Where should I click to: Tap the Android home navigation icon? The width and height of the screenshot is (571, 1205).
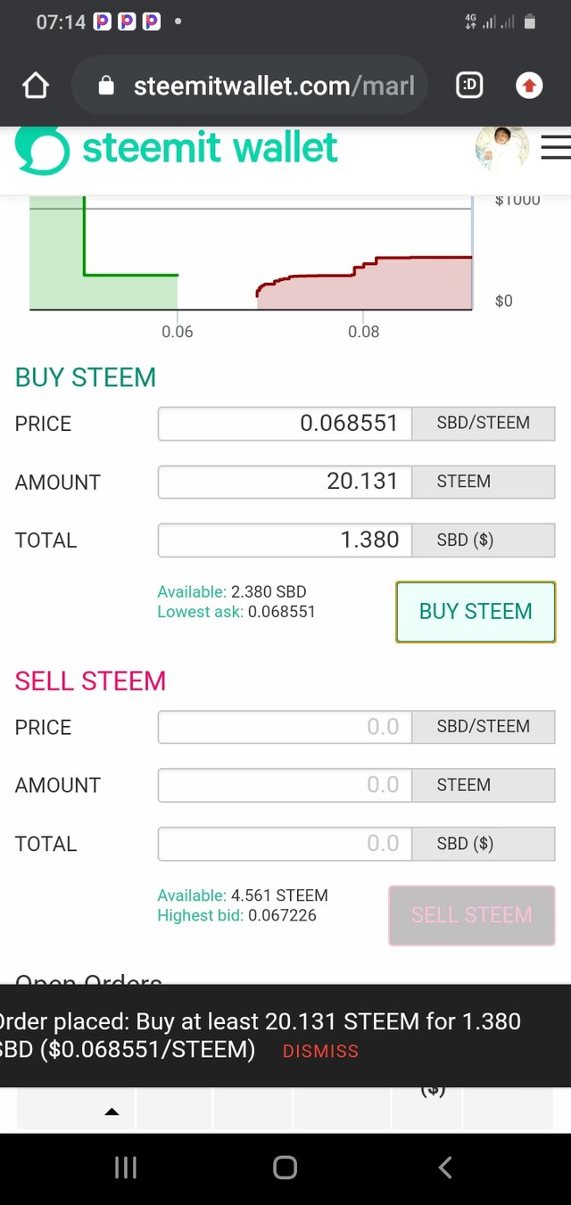(285, 1167)
